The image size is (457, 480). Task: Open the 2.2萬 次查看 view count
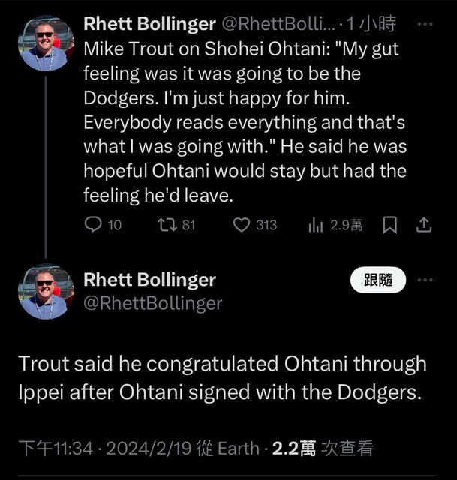322,448
